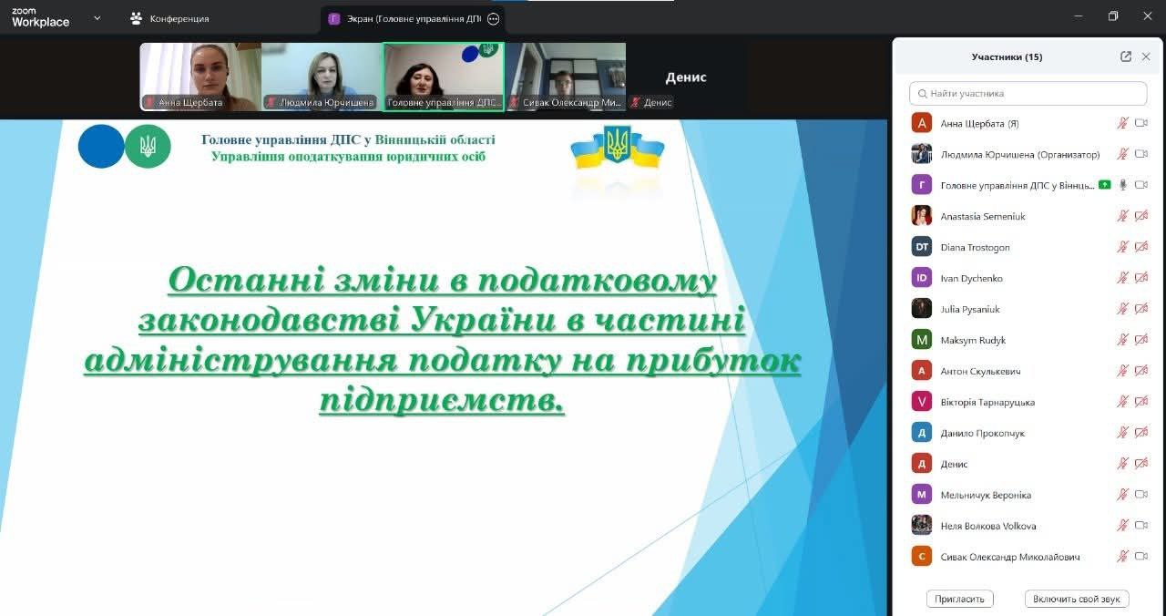The height and width of the screenshot is (616, 1166).
Task: Close the participants panel
Action: pyautogui.click(x=1146, y=56)
